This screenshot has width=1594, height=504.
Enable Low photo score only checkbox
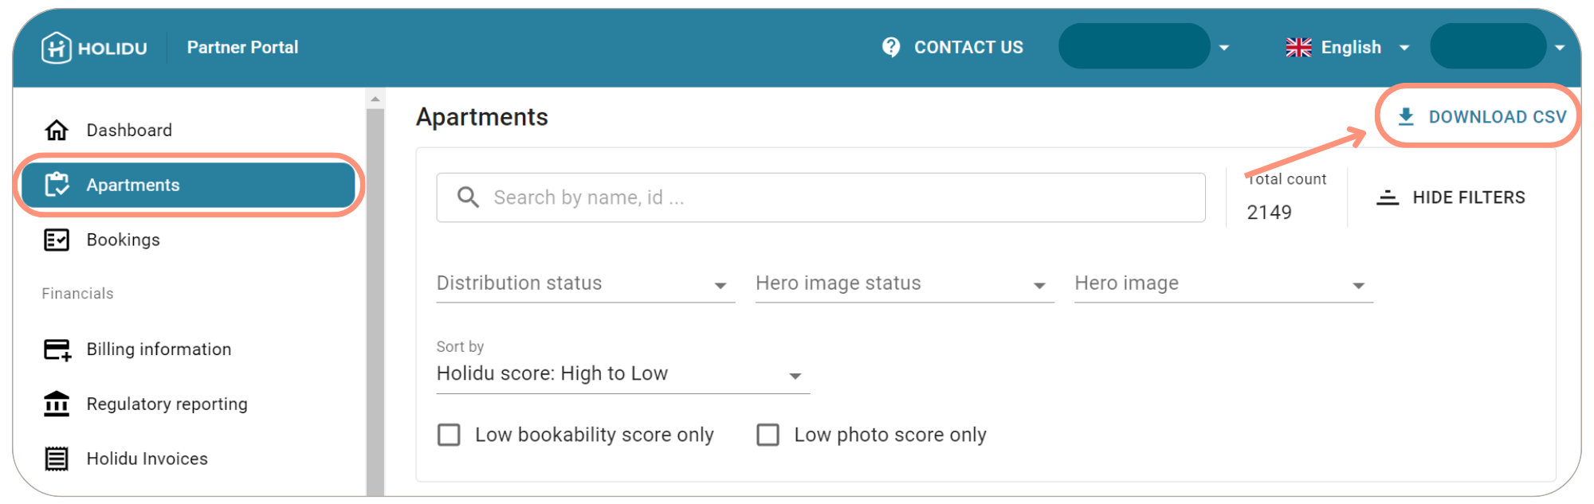[x=768, y=435]
